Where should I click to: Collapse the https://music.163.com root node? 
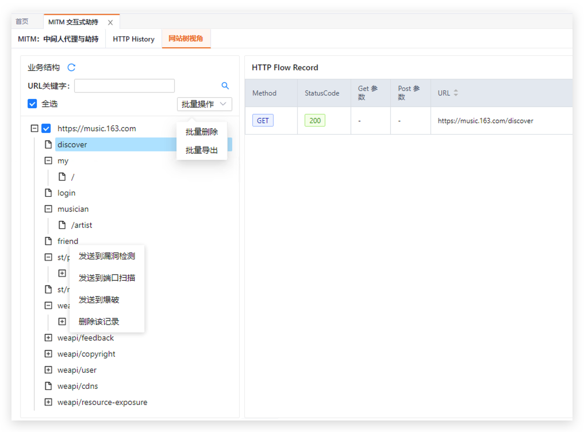[x=34, y=128]
